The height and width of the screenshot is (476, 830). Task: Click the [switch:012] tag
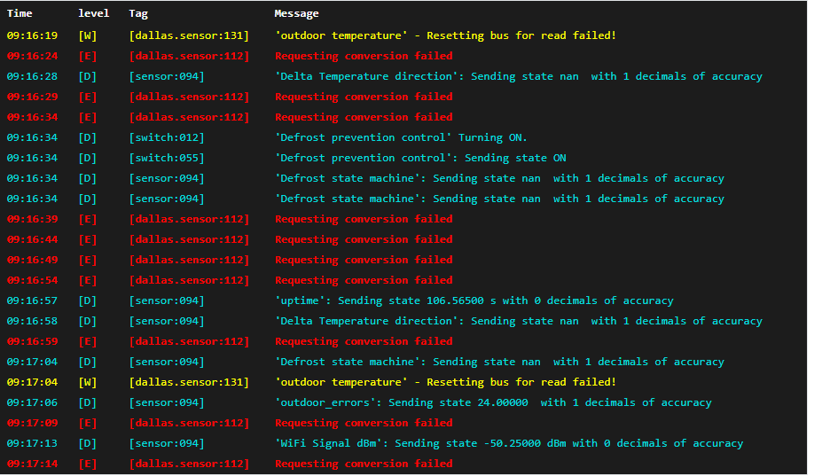pos(167,137)
